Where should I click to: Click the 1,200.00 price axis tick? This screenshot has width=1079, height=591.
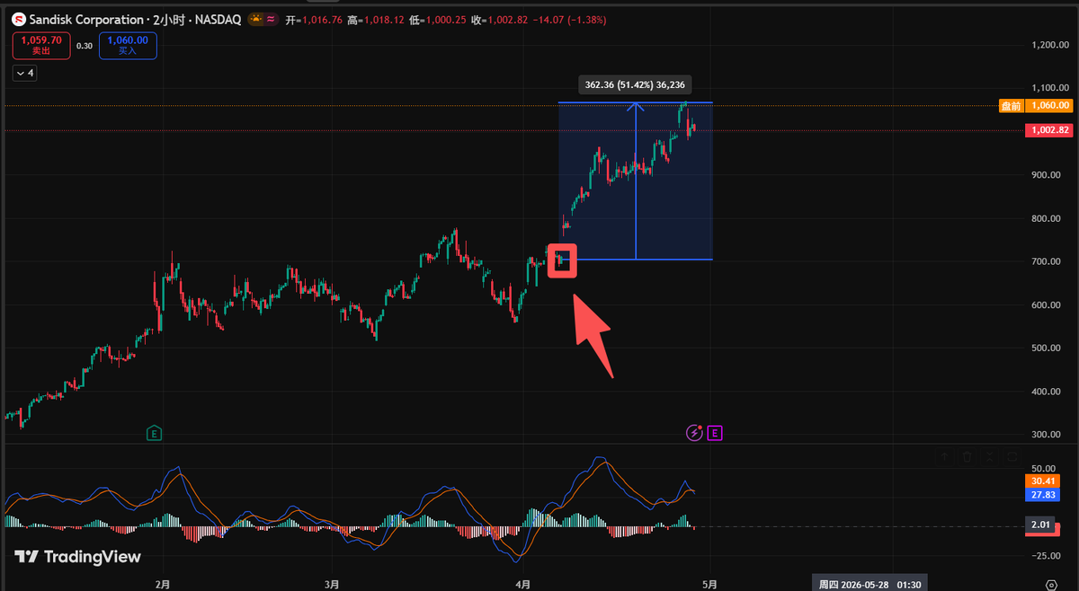(x=1048, y=44)
